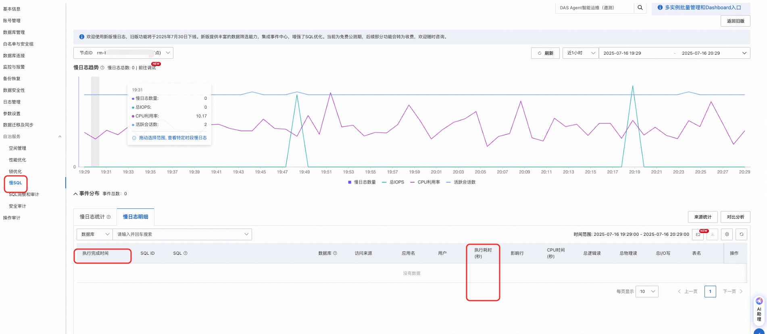Click the 执行完成时间 column header

pyautogui.click(x=96, y=253)
